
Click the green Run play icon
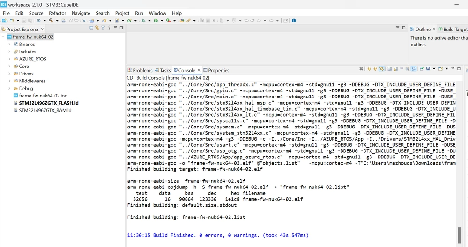tap(156, 21)
